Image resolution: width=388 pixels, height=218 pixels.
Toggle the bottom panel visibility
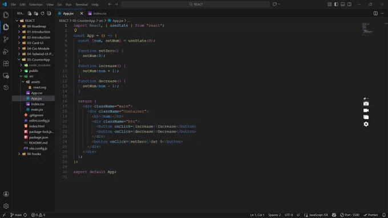(343, 4)
